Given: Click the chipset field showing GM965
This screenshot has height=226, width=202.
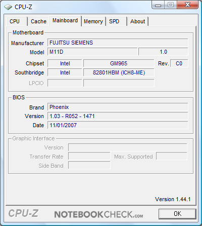Looking at the screenshot, I should 119,63.
